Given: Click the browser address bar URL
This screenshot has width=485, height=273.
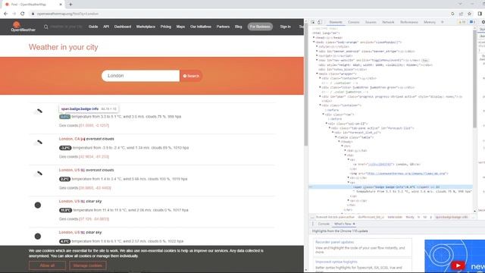Looking at the screenshot, I should pyautogui.click(x=67, y=14).
